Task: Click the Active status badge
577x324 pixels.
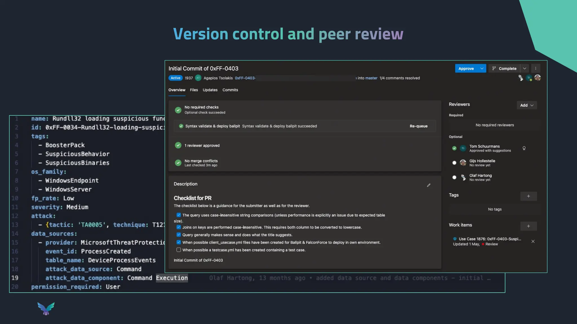Action: tap(175, 78)
